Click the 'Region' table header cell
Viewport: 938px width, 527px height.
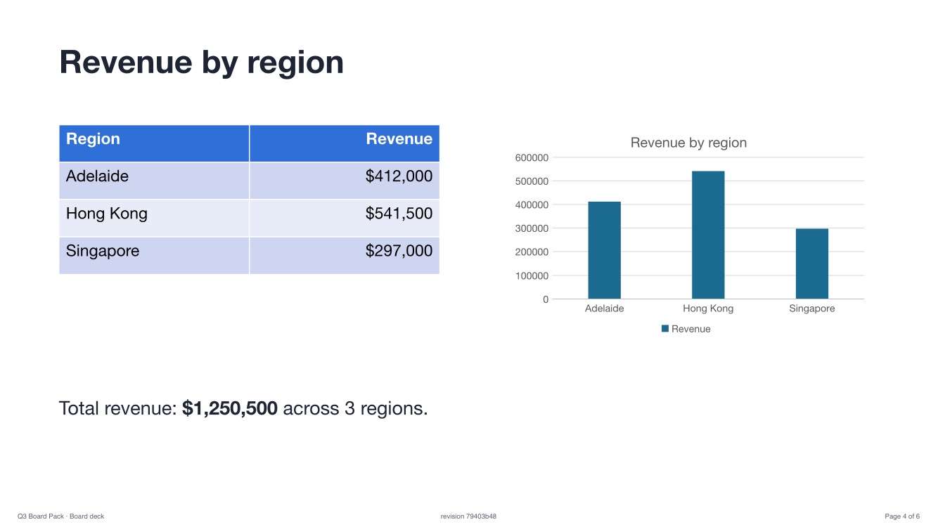tap(154, 143)
